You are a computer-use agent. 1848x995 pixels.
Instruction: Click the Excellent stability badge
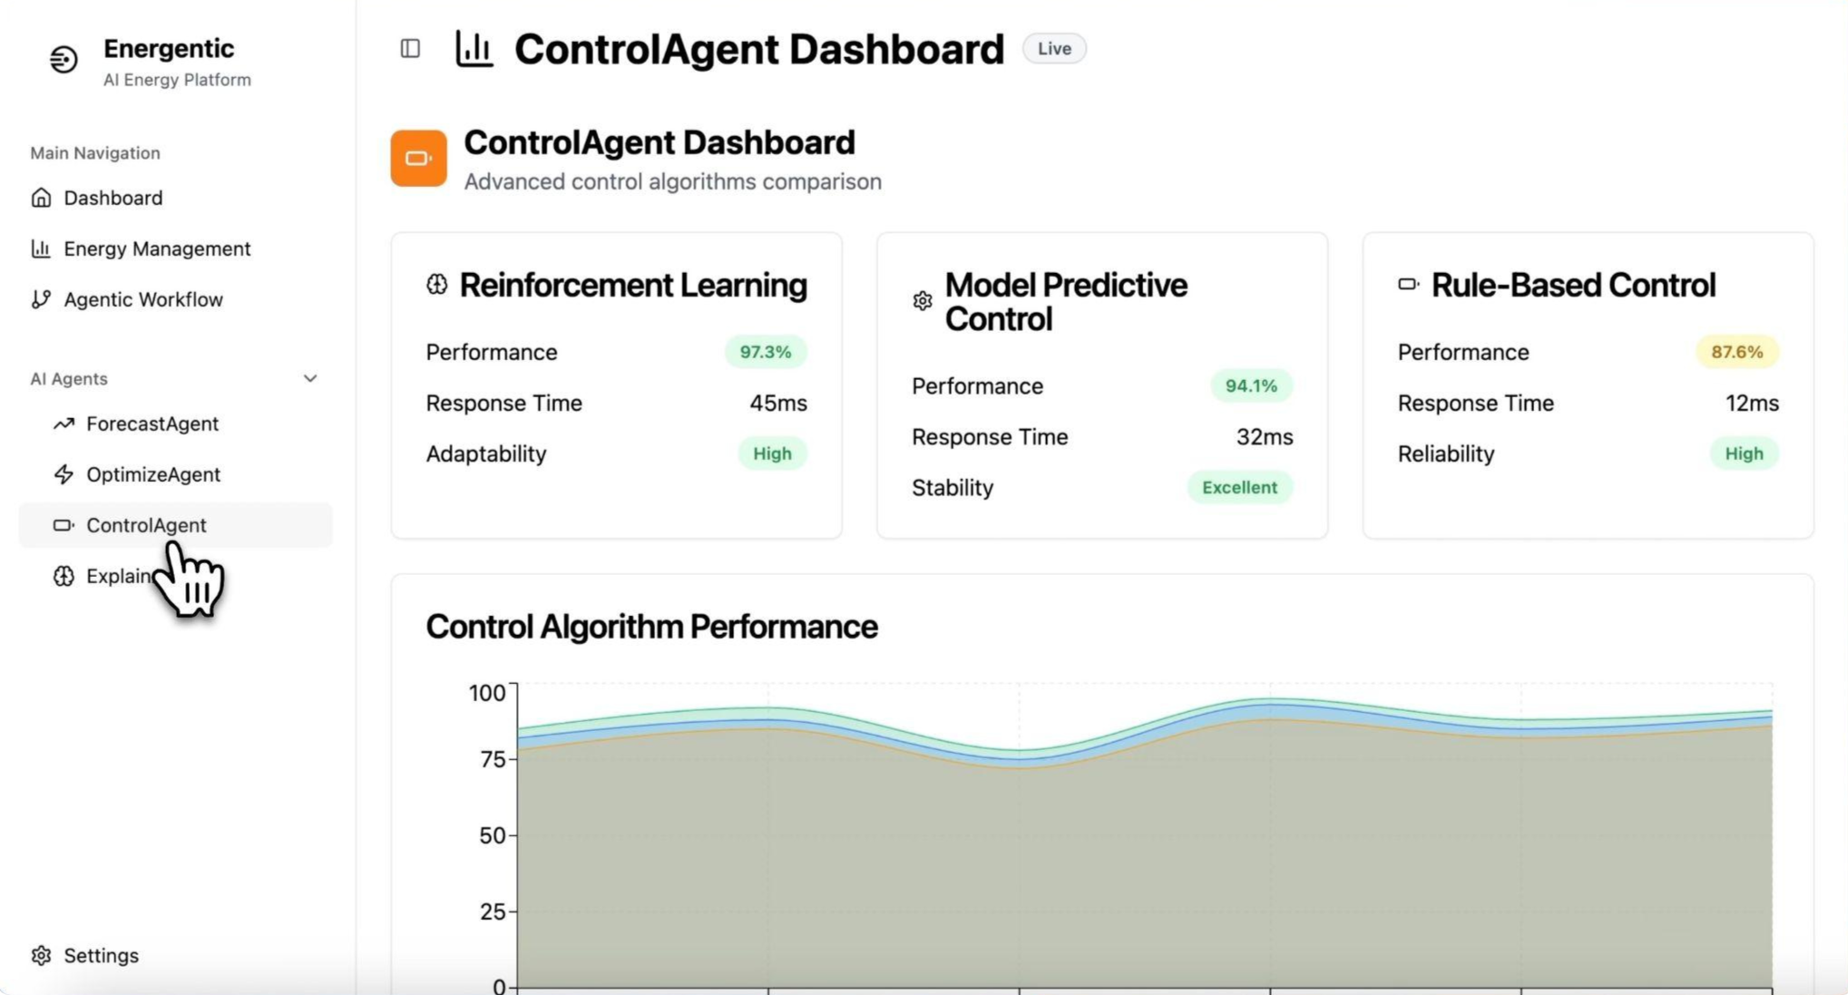(1239, 487)
